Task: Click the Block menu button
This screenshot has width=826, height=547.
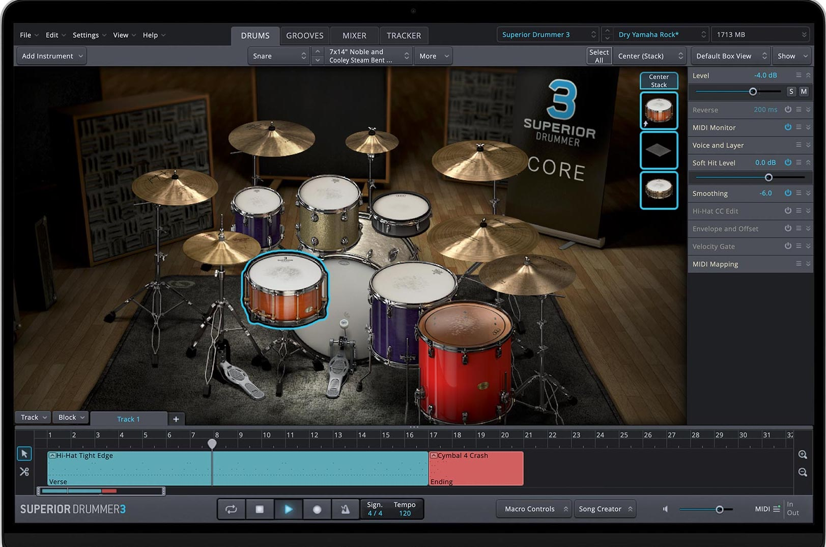Action: click(70, 417)
